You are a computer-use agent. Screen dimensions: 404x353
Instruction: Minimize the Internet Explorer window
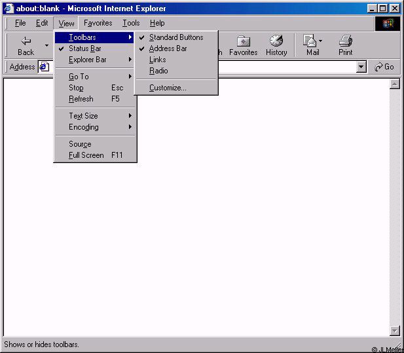click(x=372, y=9)
